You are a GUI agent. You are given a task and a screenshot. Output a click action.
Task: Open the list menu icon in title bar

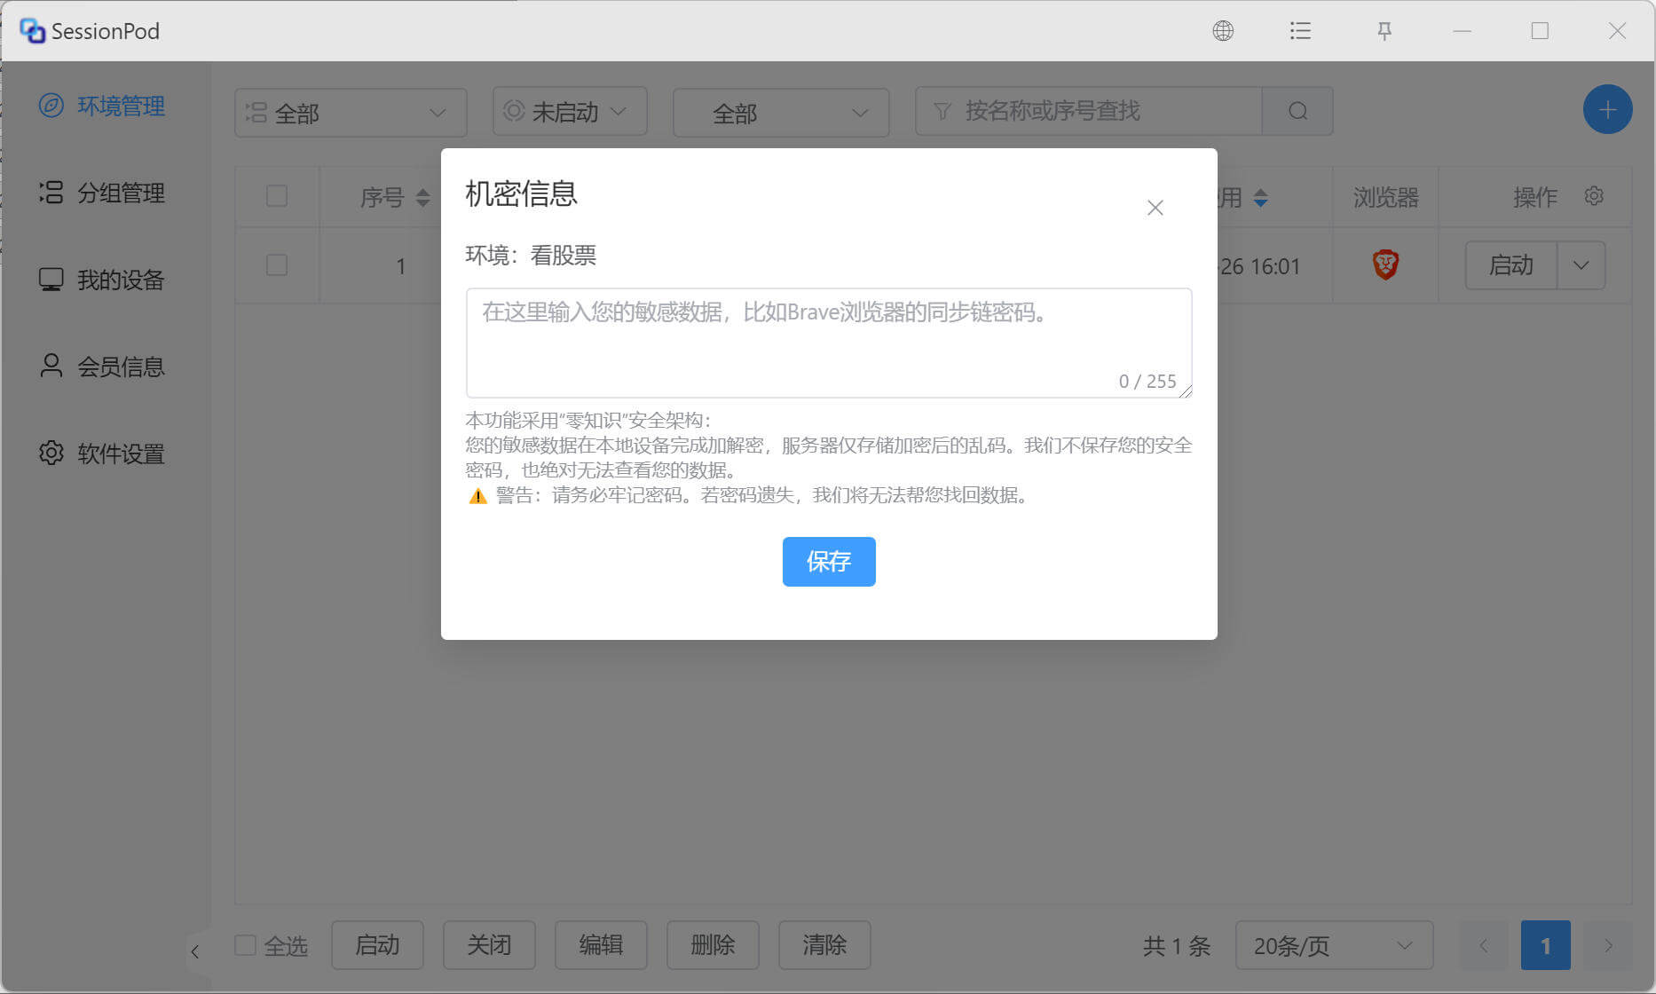(1300, 31)
